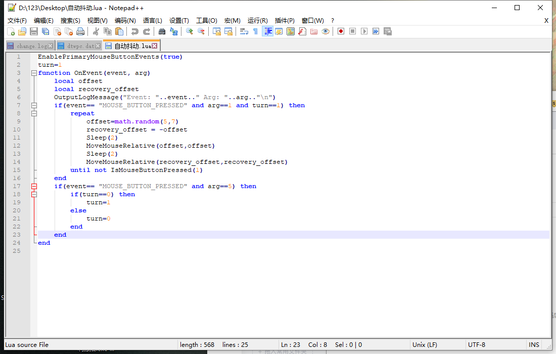The width and height of the screenshot is (556, 354).
Task: Save the current file with the floppy icon
Action: tap(34, 31)
